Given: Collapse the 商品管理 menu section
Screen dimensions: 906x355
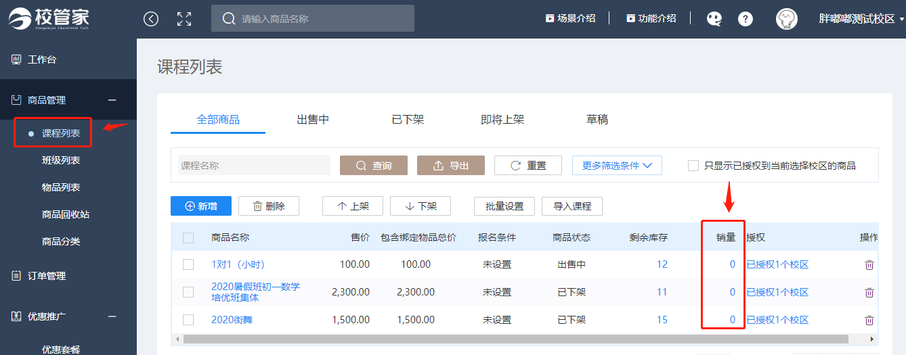Looking at the screenshot, I should [x=112, y=100].
